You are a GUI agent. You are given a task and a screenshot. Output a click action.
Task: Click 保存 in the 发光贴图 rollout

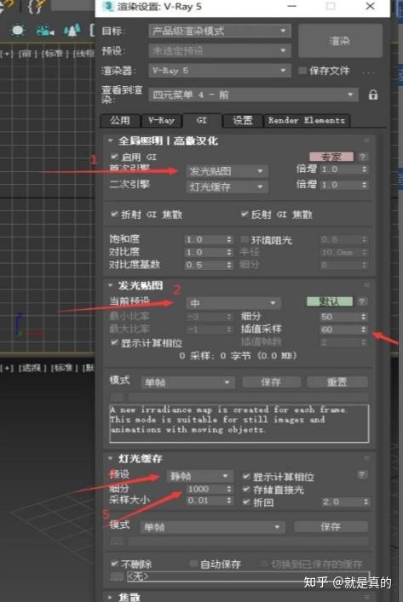271,382
